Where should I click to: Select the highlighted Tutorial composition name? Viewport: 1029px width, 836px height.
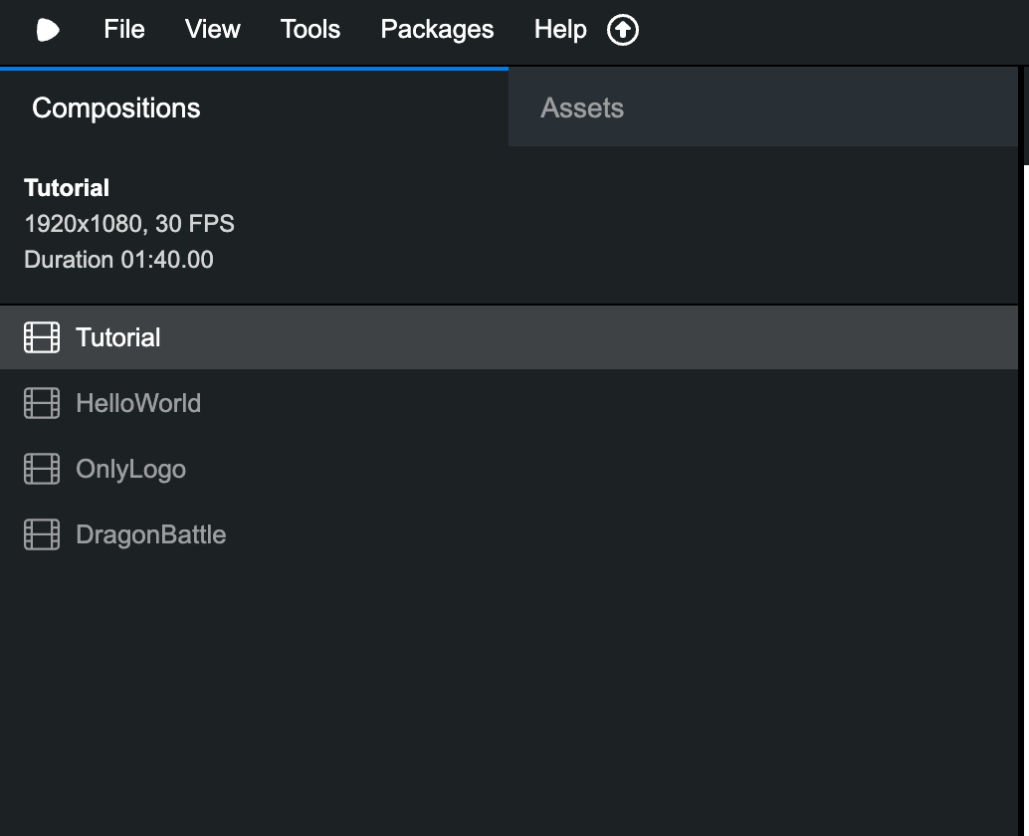click(x=118, y=337)
